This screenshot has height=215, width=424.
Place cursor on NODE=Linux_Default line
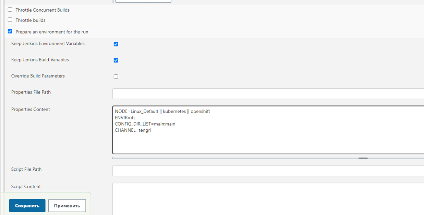162,112
